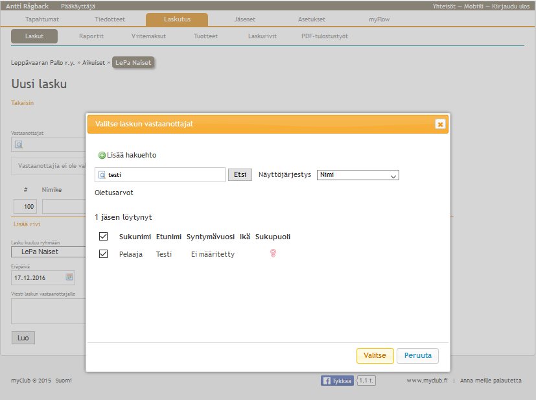Open the Näyttöjärjestys Nimi dropdown

(358, 174)
